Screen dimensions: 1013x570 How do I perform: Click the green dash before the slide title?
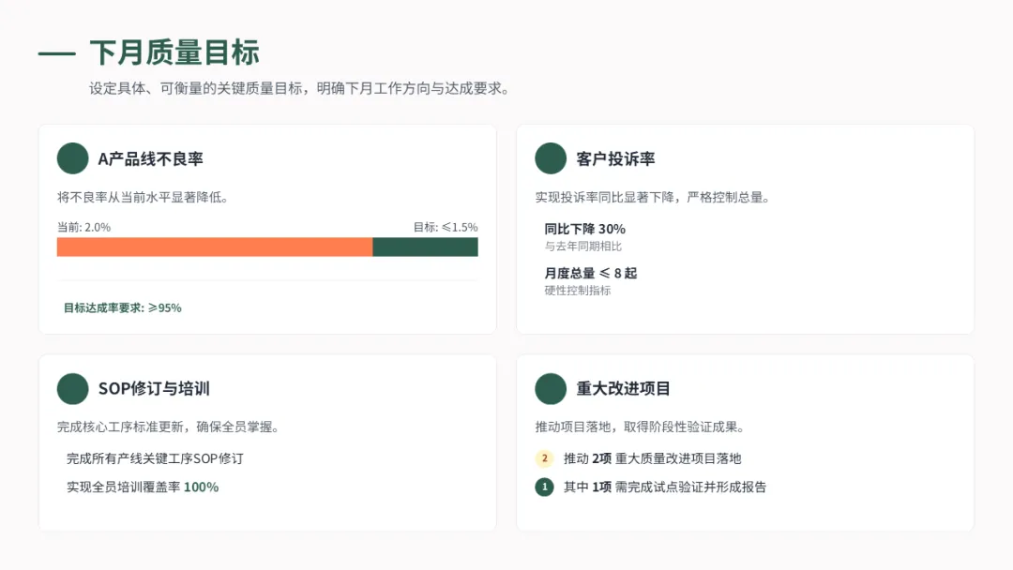pos(56,54)
